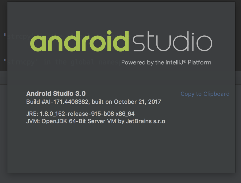The image size is (241, 183).
Task: Click the dot of the i in android
Action: point(109,33)
